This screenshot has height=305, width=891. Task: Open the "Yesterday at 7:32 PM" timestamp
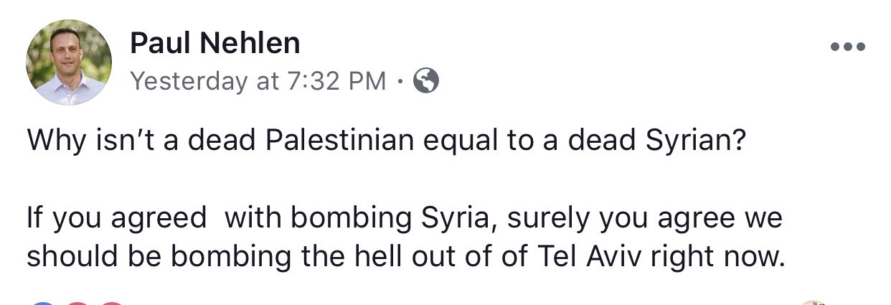pos(258,81)
